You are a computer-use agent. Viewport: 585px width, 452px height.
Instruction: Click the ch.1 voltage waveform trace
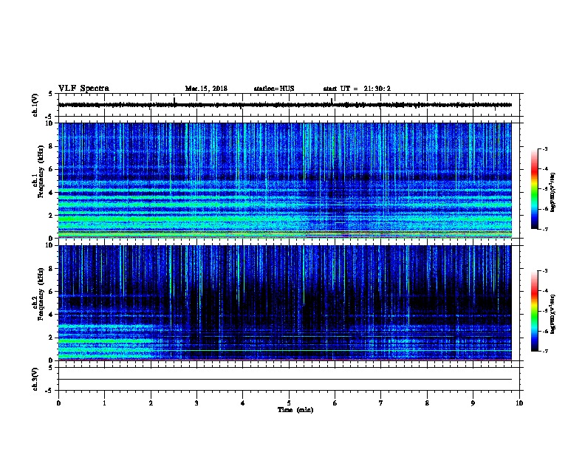(285, 105)
